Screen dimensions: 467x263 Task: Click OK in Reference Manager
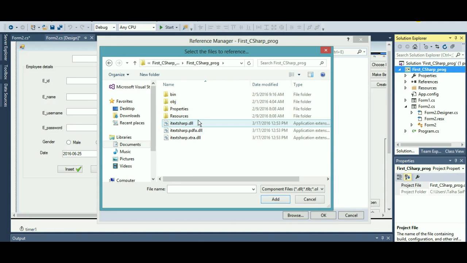[x=323, y=216]
